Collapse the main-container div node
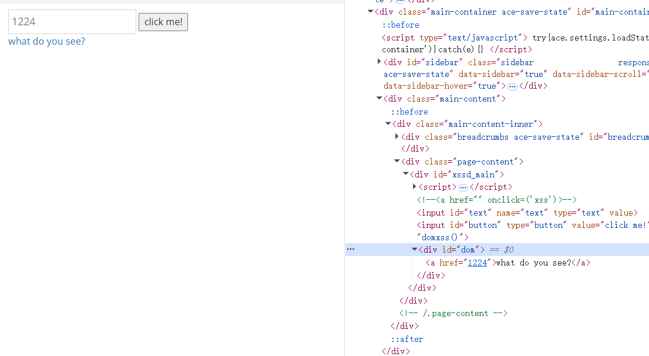Viewport: 649px width, 356px height. coord(371,12)
